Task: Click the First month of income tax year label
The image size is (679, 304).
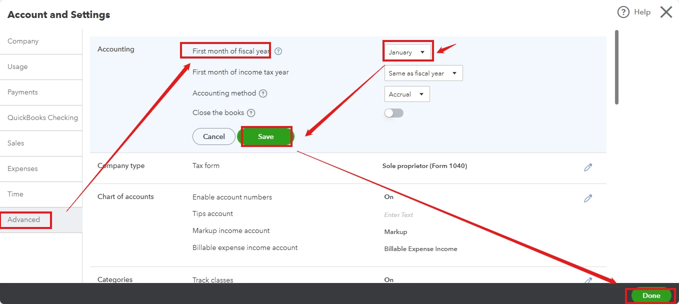Action: [x=240, y=72]
